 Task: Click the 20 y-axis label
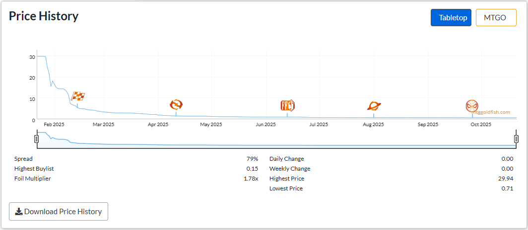(x=32, y=78)
